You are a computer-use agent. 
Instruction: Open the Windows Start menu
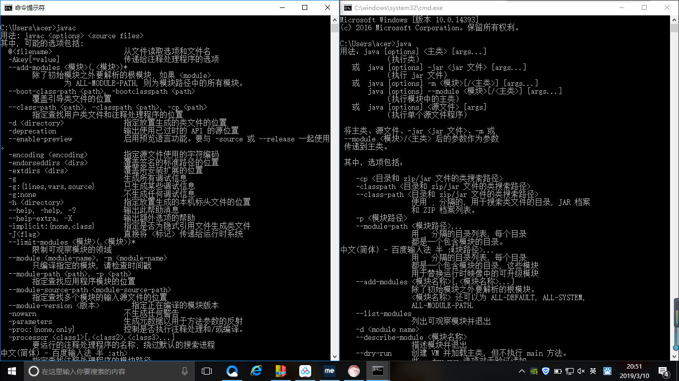tap(11, 371)
